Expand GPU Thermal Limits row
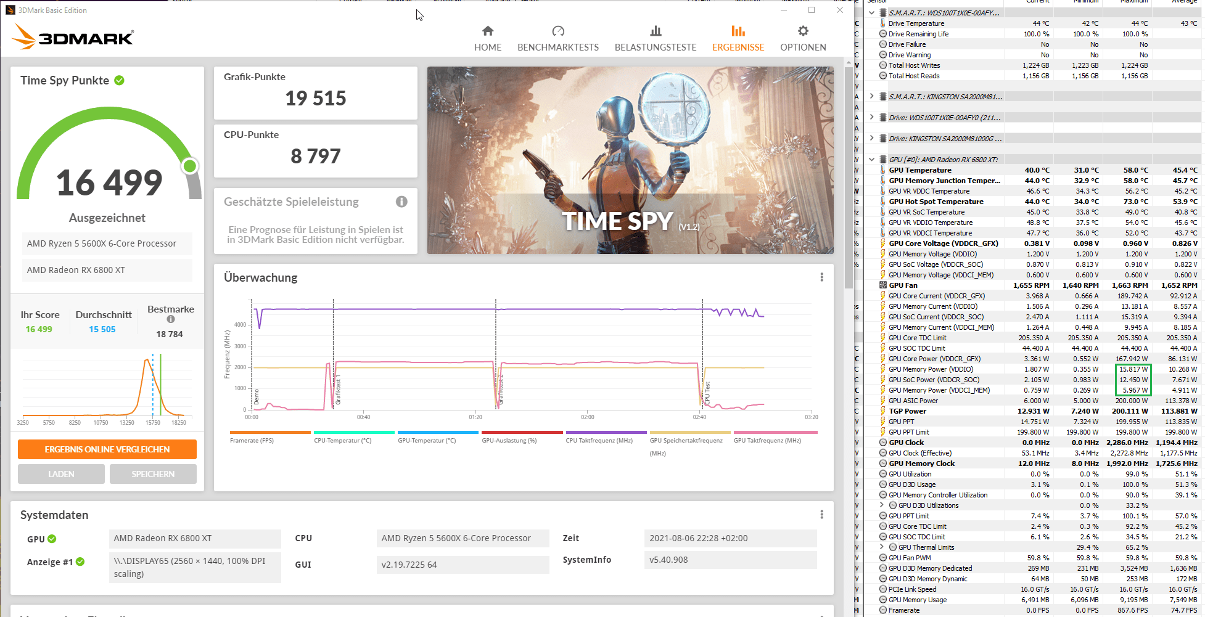The image size is (1205, 617). 881,547
